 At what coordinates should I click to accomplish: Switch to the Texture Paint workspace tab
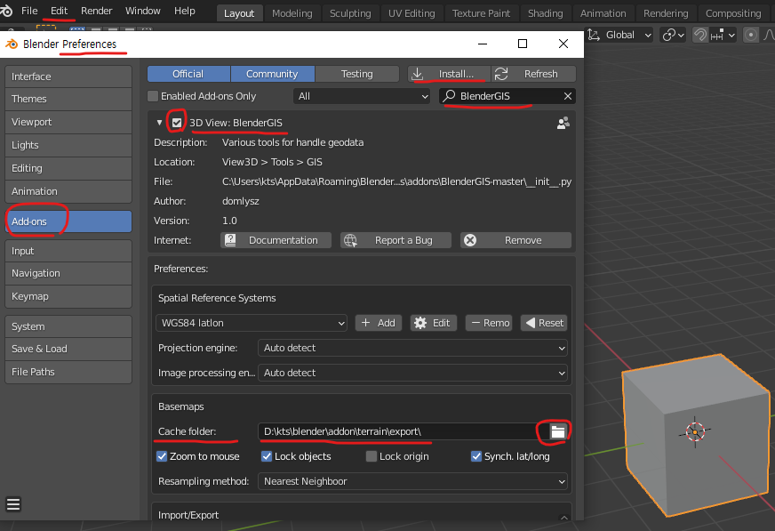(x=481, y=13)
